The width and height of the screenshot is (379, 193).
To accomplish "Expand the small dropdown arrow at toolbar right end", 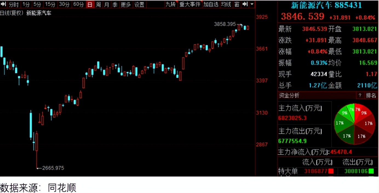I will [x=252, y=4].
